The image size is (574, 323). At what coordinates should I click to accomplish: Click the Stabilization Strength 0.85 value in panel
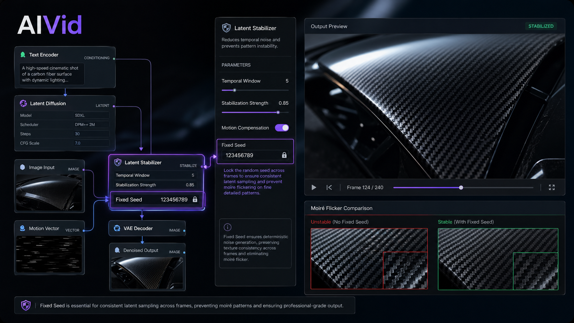284,103
